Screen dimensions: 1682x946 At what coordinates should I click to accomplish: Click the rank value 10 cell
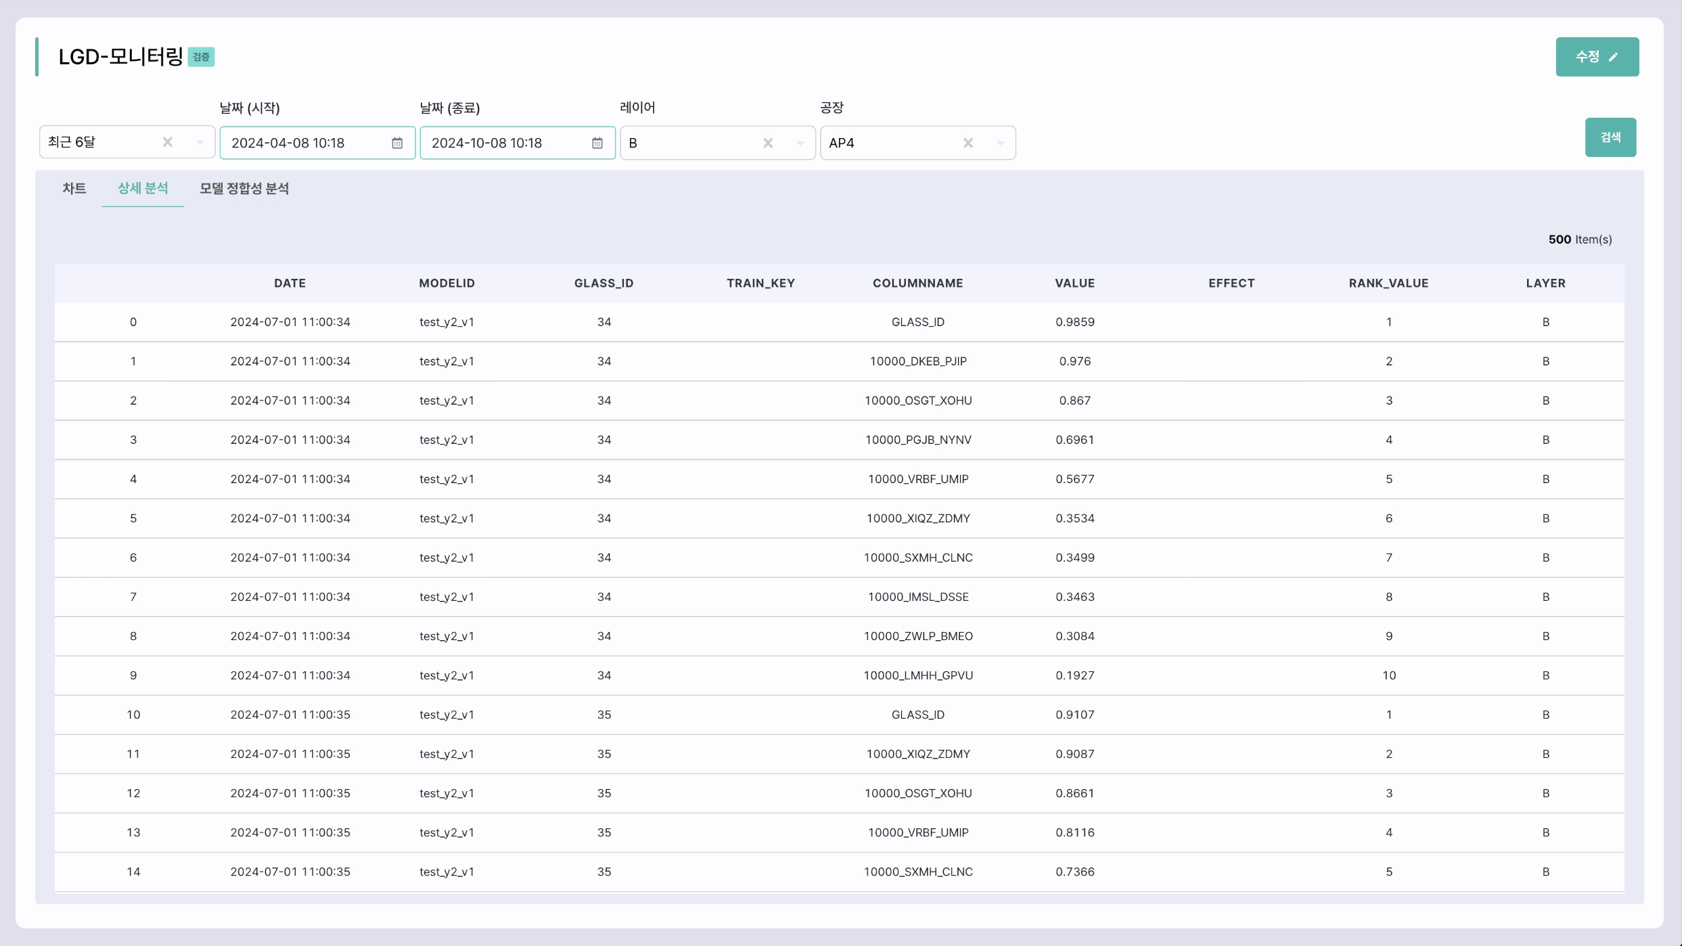coord(1388,675)
